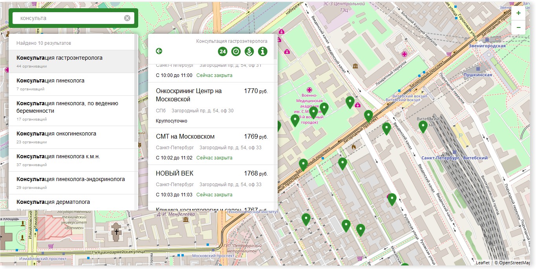
Task: Click the 1769 руб. price
Action: [256, 137]
